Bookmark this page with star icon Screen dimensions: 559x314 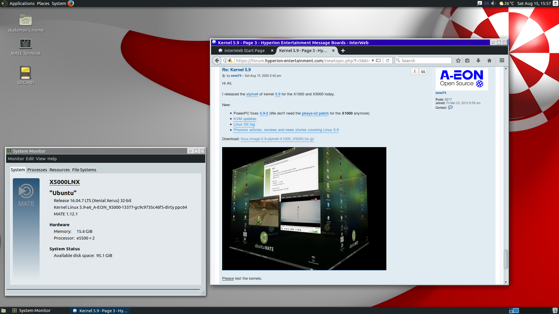click(458, 60)
